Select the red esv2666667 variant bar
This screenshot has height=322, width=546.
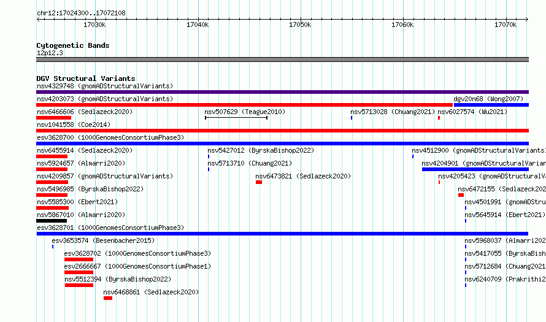pyautogui.click(x=79, y=272)
